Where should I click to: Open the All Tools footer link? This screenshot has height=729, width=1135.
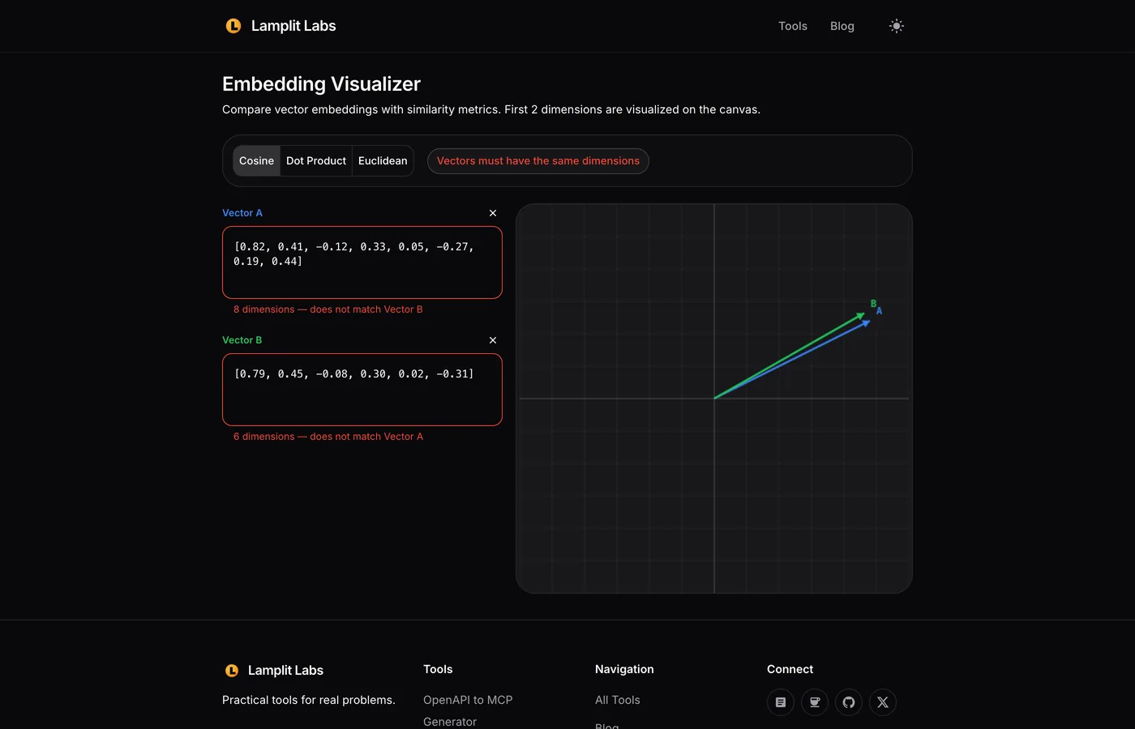tap(618, 700)
